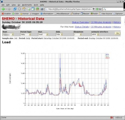
Task: Click the Firefox window menu icon
Action: pyautogui.click(x=2, y=2)
